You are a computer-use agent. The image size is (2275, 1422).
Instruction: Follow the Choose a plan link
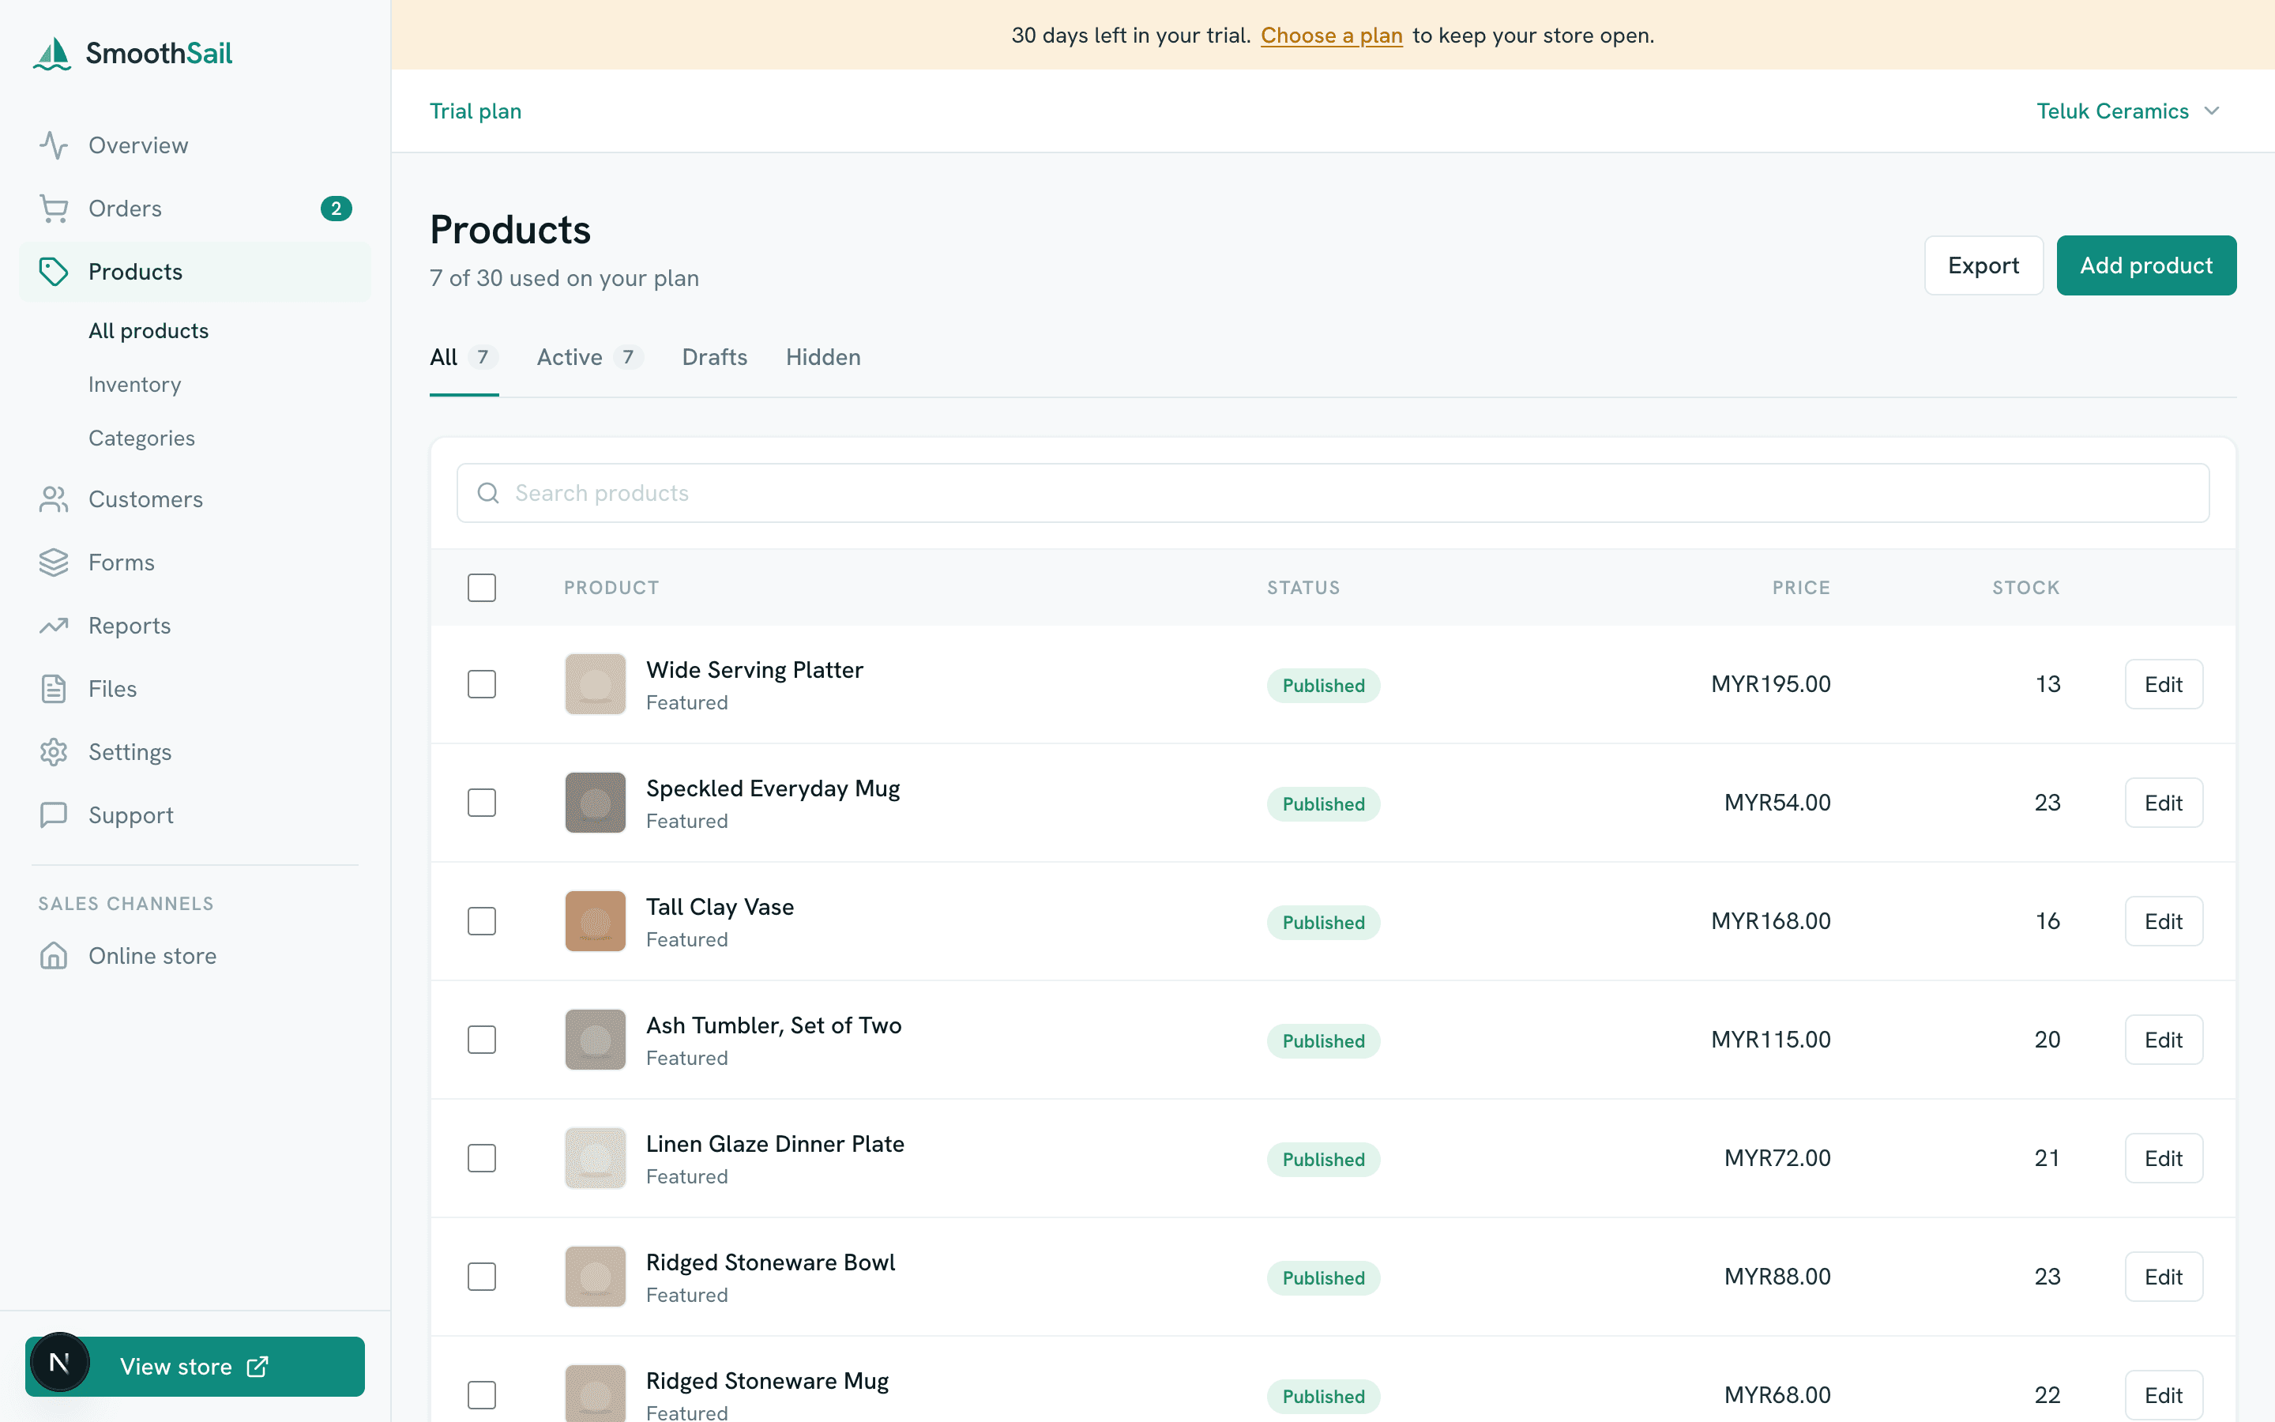[1331, 36]
